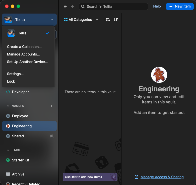Collapse the Vaults section

pos(8,106)
